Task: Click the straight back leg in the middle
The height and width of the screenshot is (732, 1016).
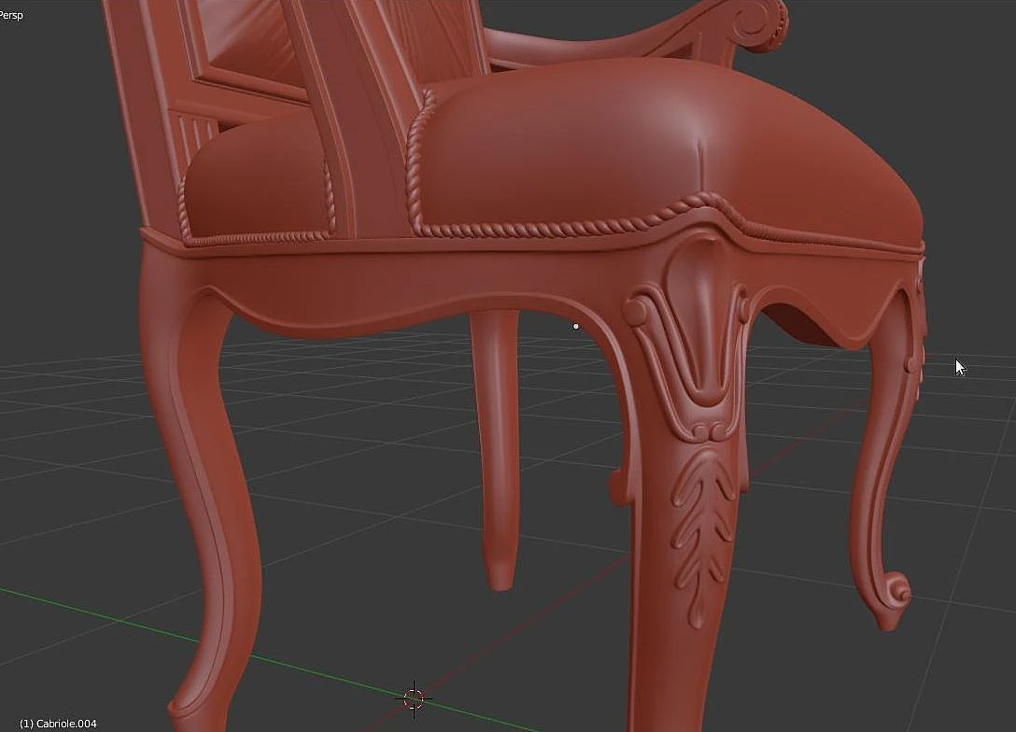Action: tap(496, 447)
